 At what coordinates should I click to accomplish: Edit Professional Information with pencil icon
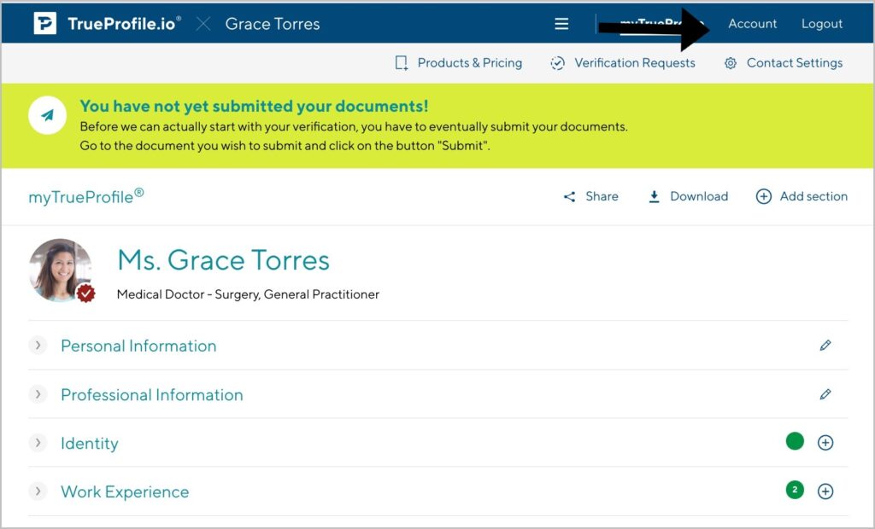point(825,395)
